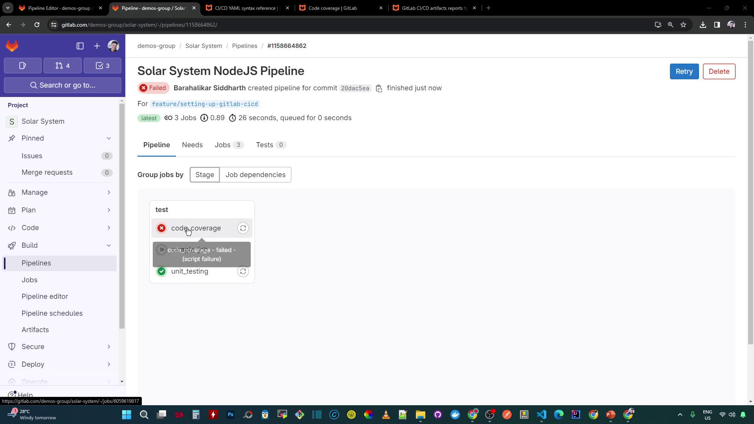Image resolution: width=754 pixels, height=424 pixels.
Task: Collapse the Pinned section
Action: (109, 138)
